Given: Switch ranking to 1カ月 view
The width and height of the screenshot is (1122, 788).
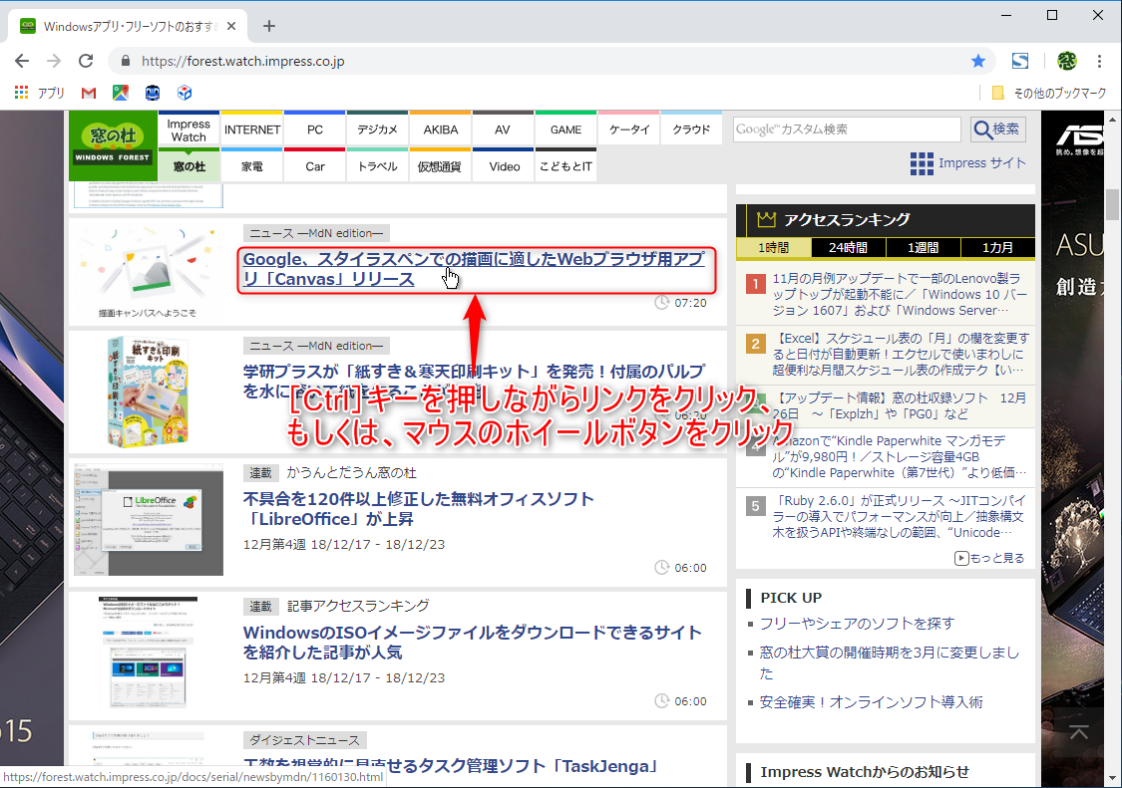Looking at the screenshot, I should 997,248.
